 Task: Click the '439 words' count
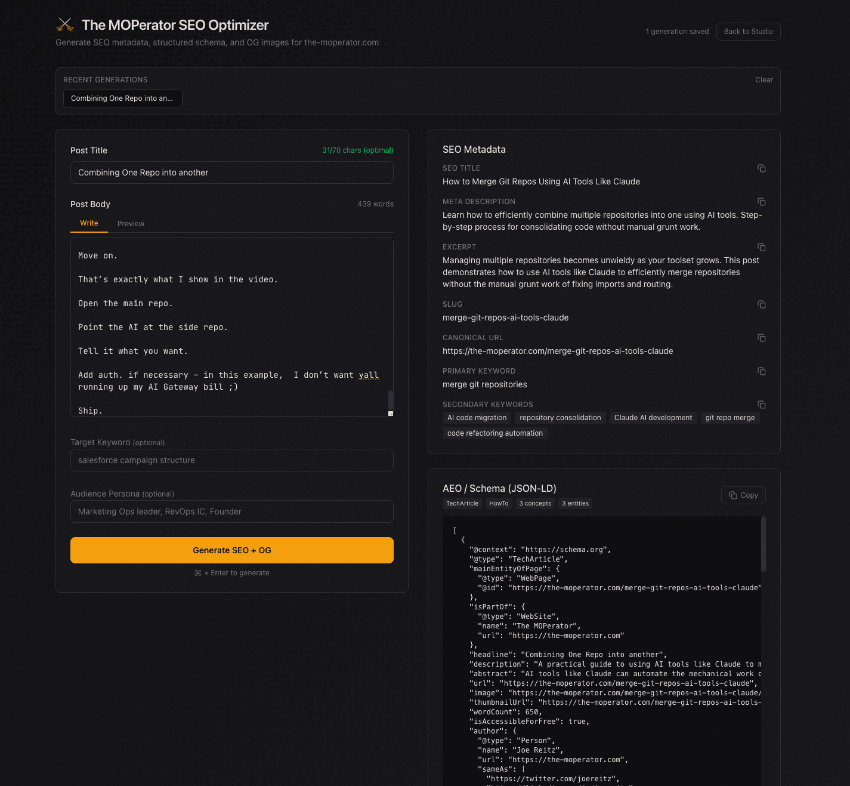pos(375,204)
